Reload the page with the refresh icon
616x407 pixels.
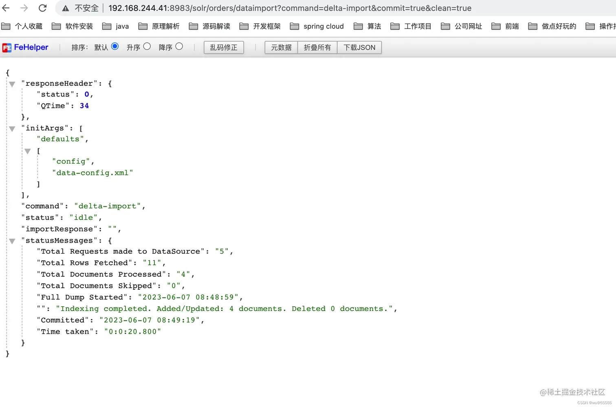point(42,8)
